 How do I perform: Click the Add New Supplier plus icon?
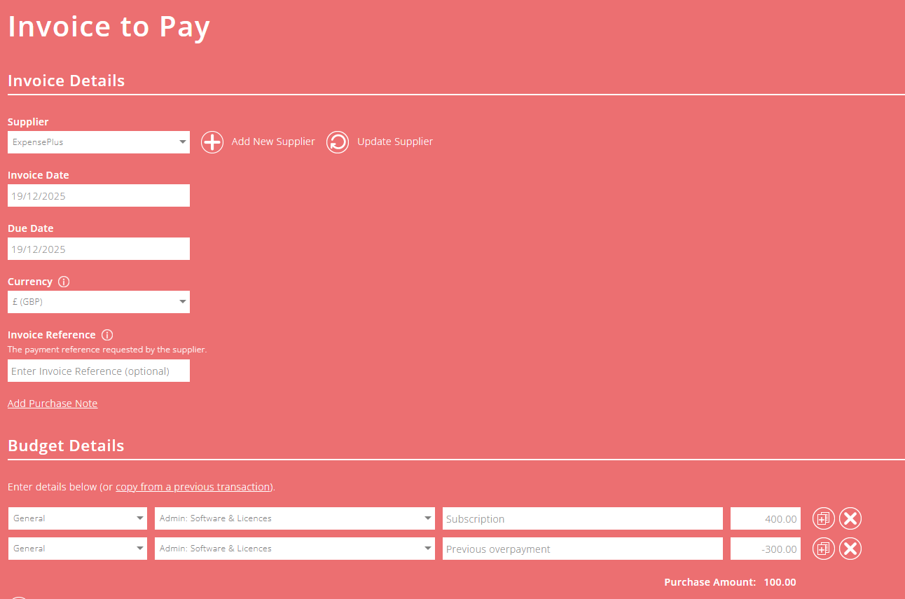pyautogui.click(x=212, y=142)
